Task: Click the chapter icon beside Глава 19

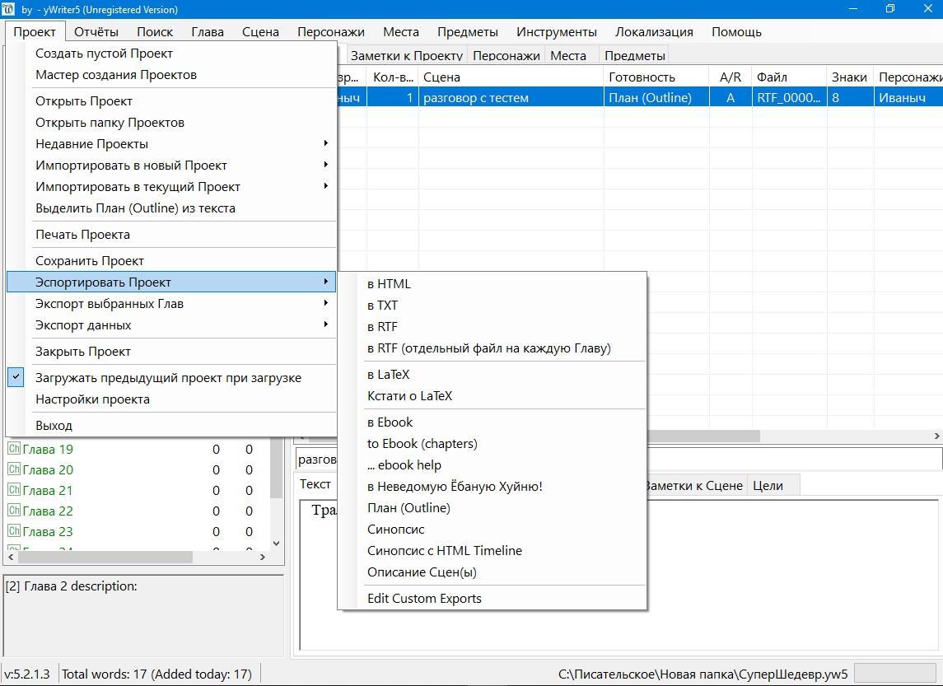Action: [13, 449]
